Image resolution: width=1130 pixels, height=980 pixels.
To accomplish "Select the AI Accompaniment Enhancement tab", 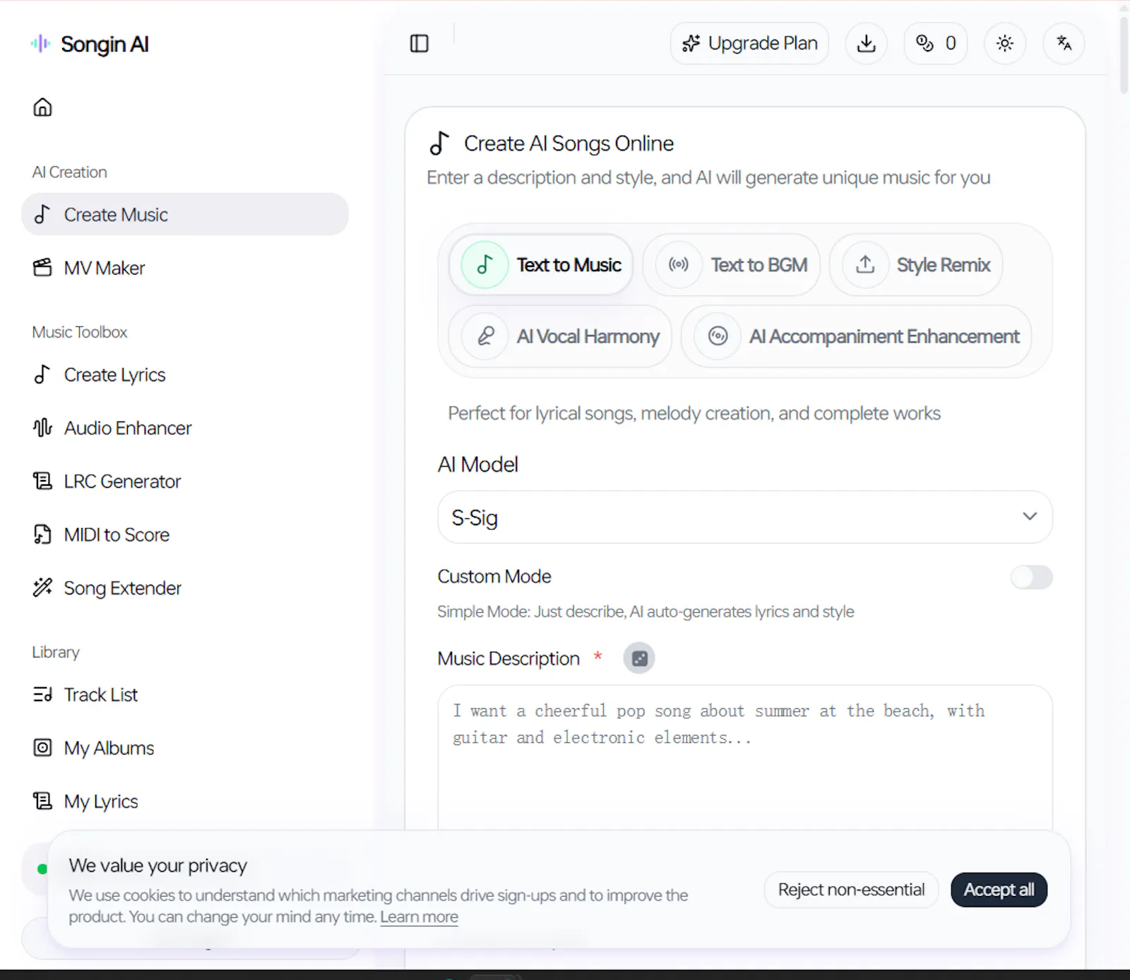I will coord(856,336).
